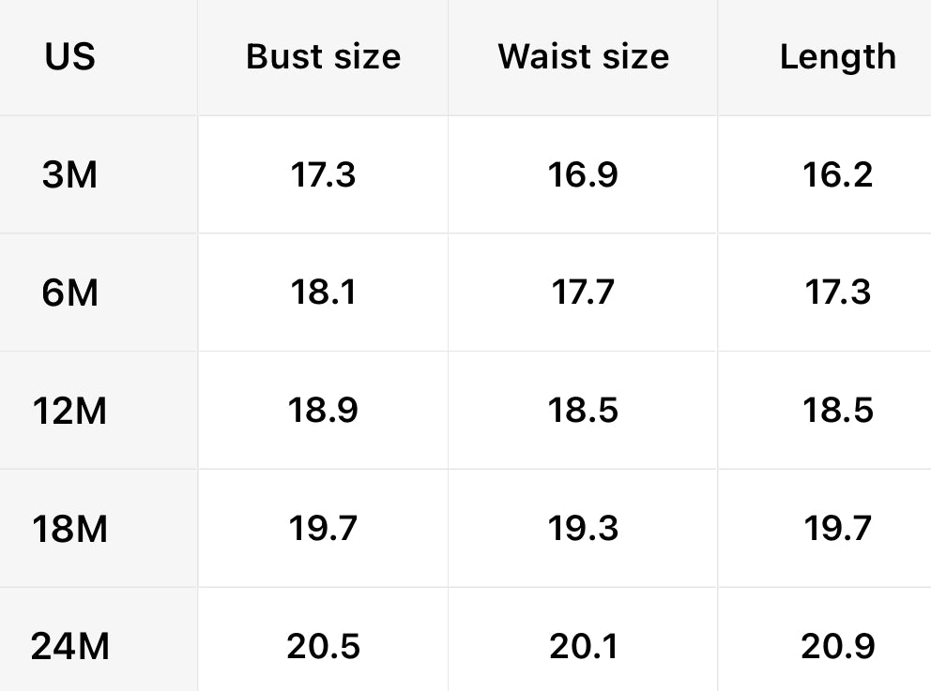
Task: Select the 24M bust size value 20.5
Action: pos(323,647)
